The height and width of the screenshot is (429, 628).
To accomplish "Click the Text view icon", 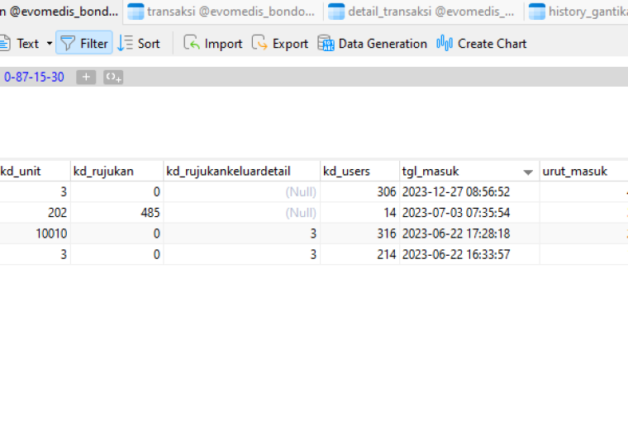I will 5,43.
